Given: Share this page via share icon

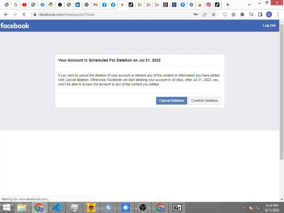Looking at the screenshot, I should pos(205,14).
